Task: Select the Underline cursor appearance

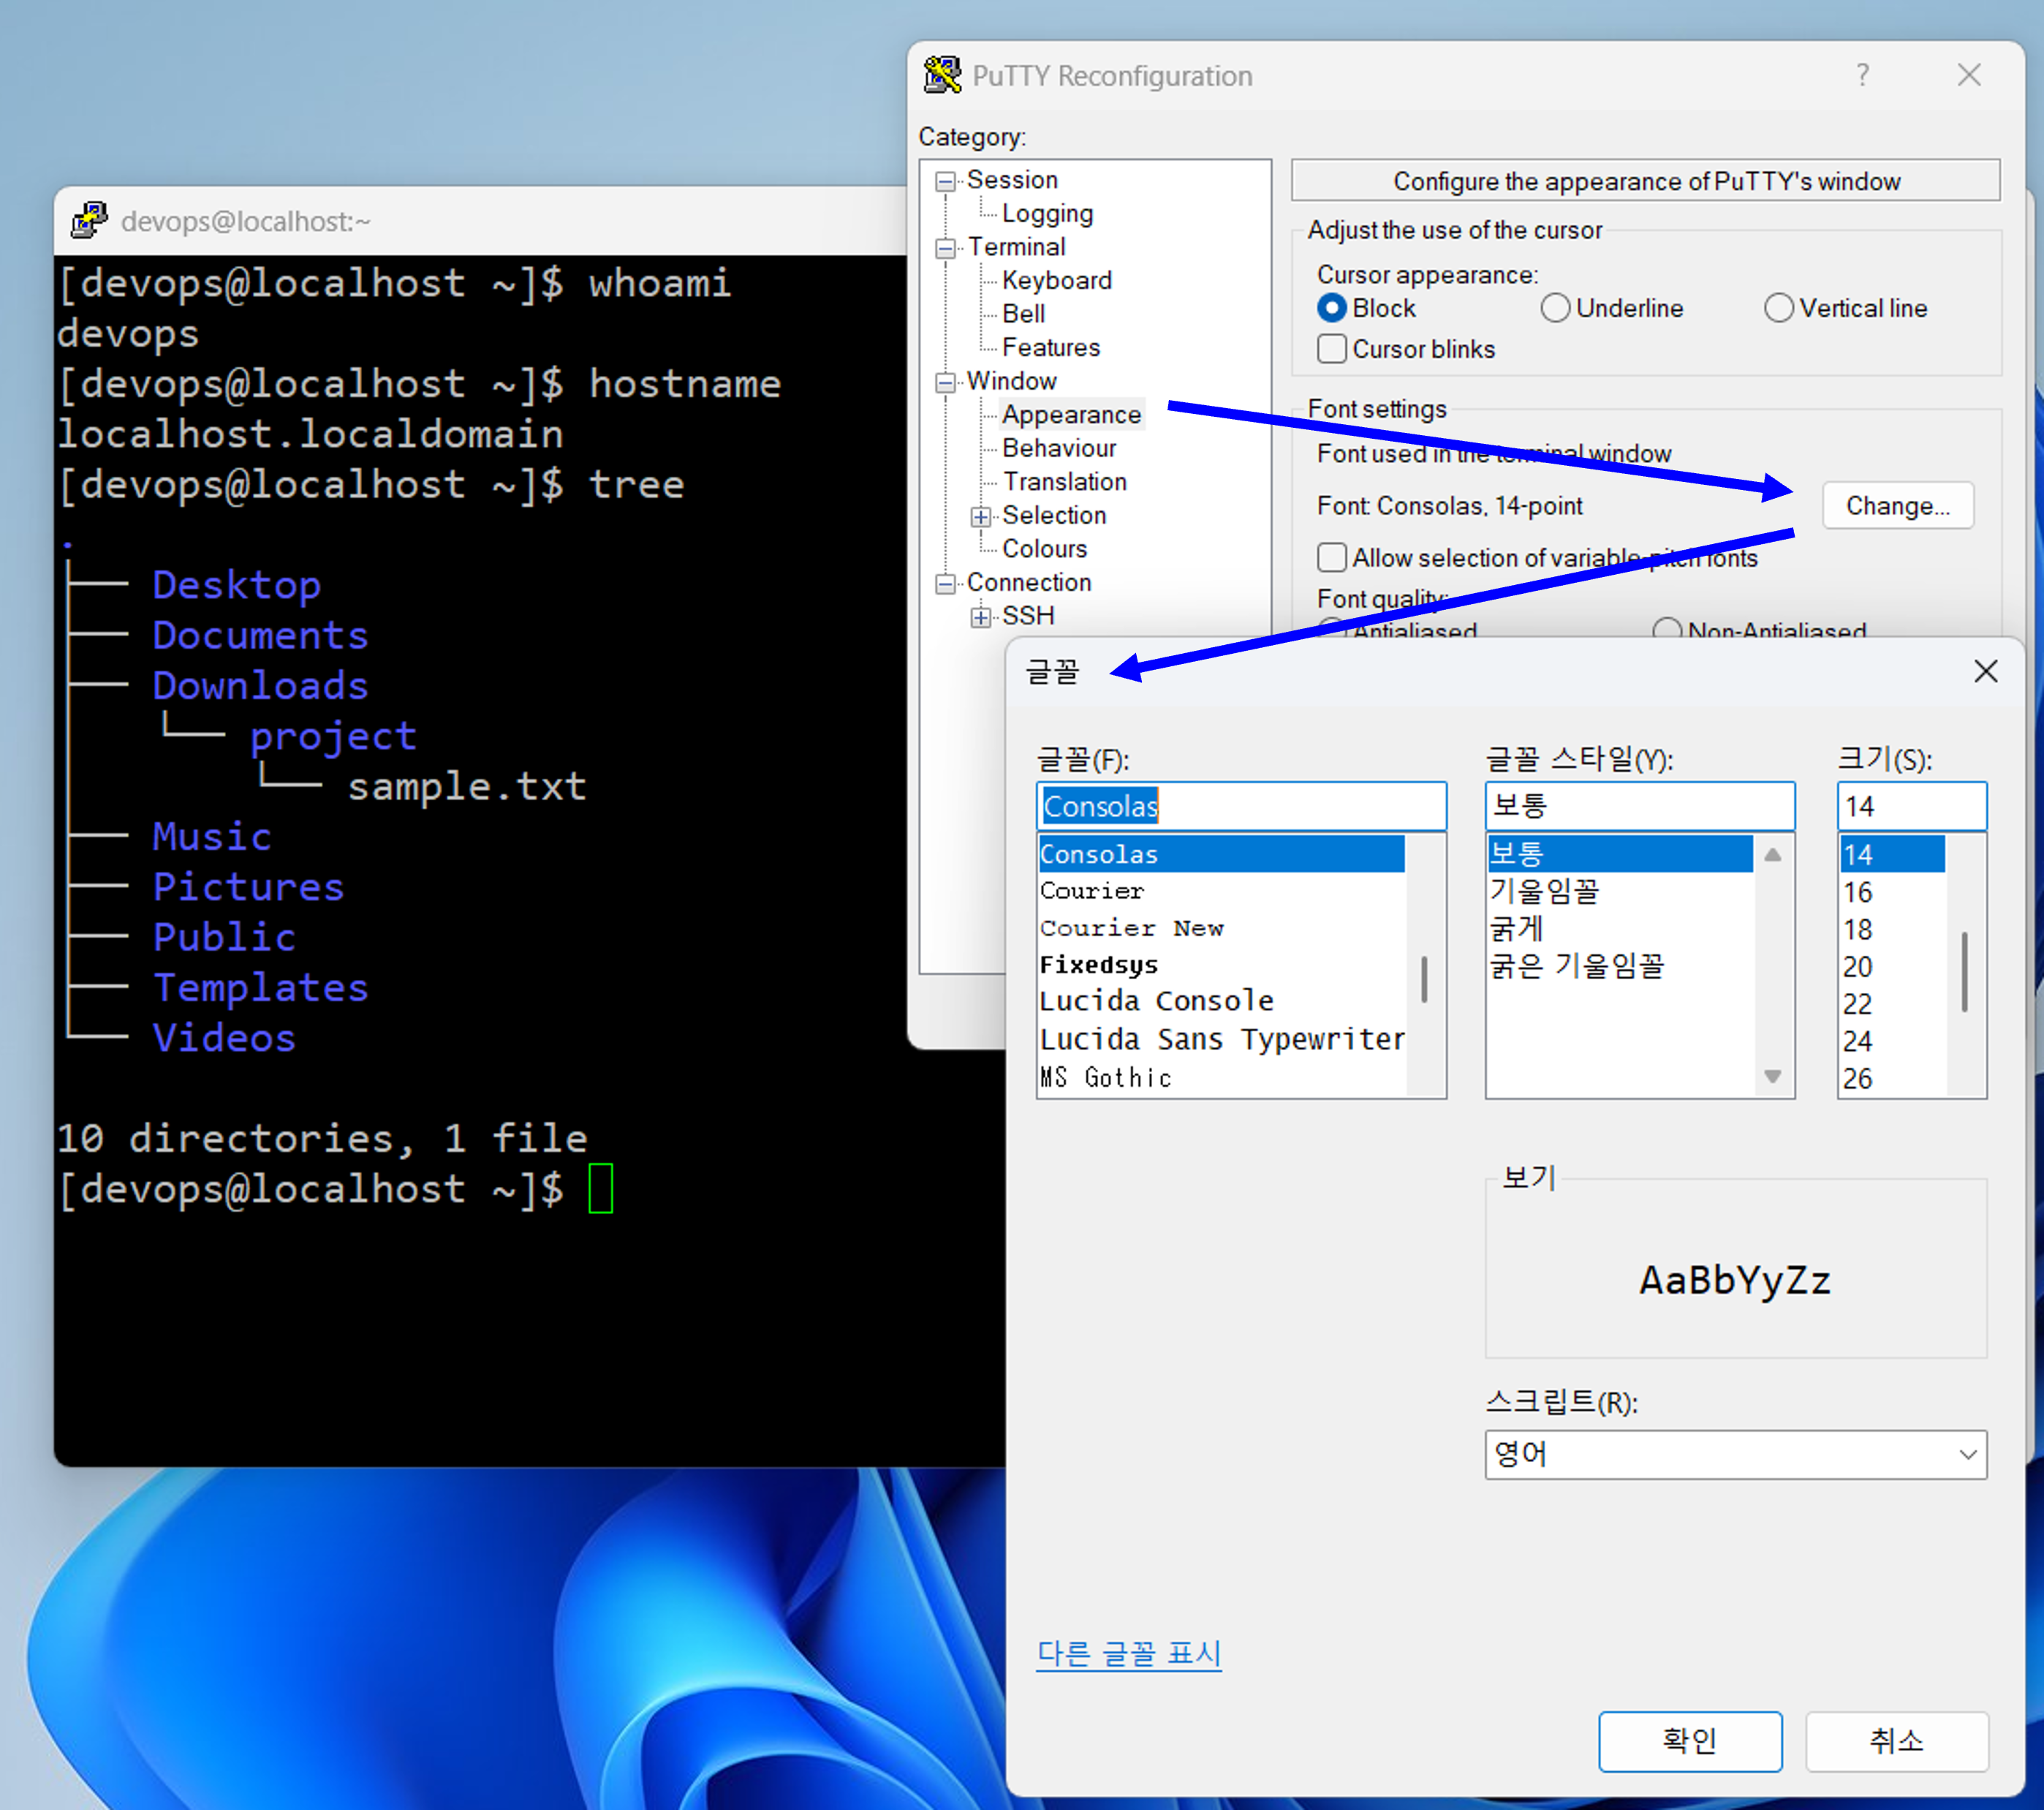Action: point(1555,308)
